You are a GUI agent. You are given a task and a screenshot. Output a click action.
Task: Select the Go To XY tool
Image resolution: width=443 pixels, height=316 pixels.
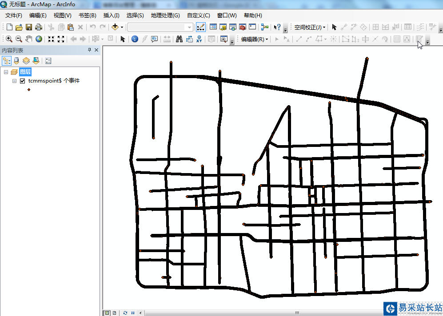199,39
